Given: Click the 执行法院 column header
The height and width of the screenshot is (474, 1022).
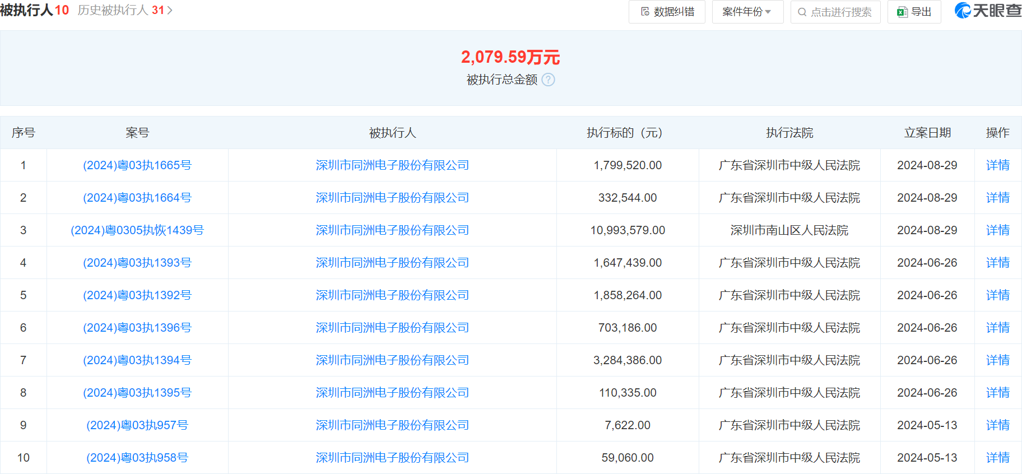Looking at the screenshot, I should [789, 133].
